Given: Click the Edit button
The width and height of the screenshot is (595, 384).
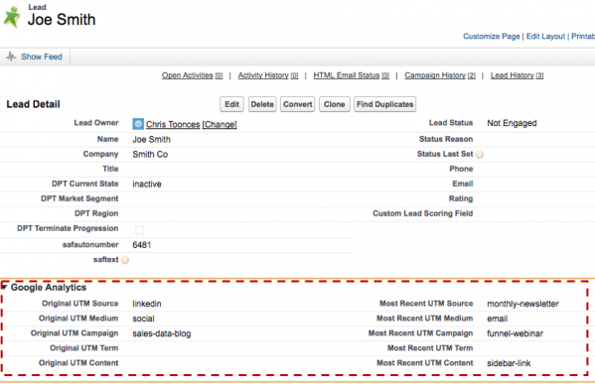Looking at the screenshot, I should click(231, 104).
